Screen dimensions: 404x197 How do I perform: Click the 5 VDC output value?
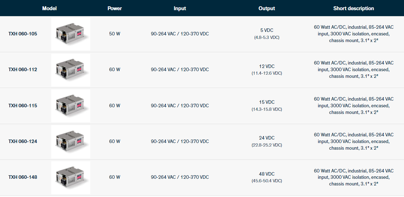pyautogui.click(x=267, y=30)
